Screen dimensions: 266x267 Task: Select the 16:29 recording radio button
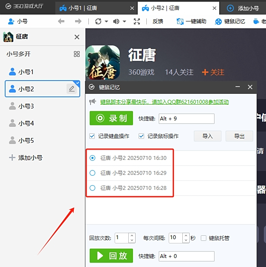92,173
